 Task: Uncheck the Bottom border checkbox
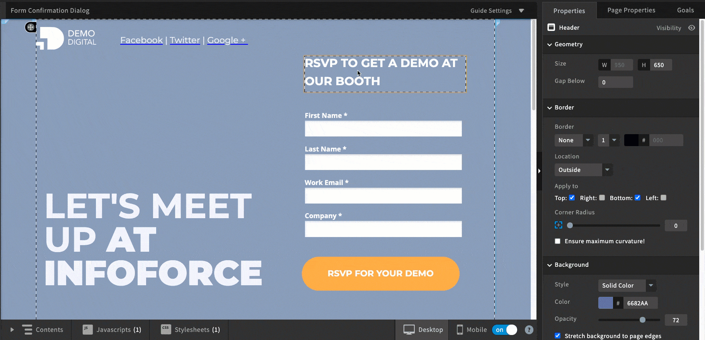(637, 198)
